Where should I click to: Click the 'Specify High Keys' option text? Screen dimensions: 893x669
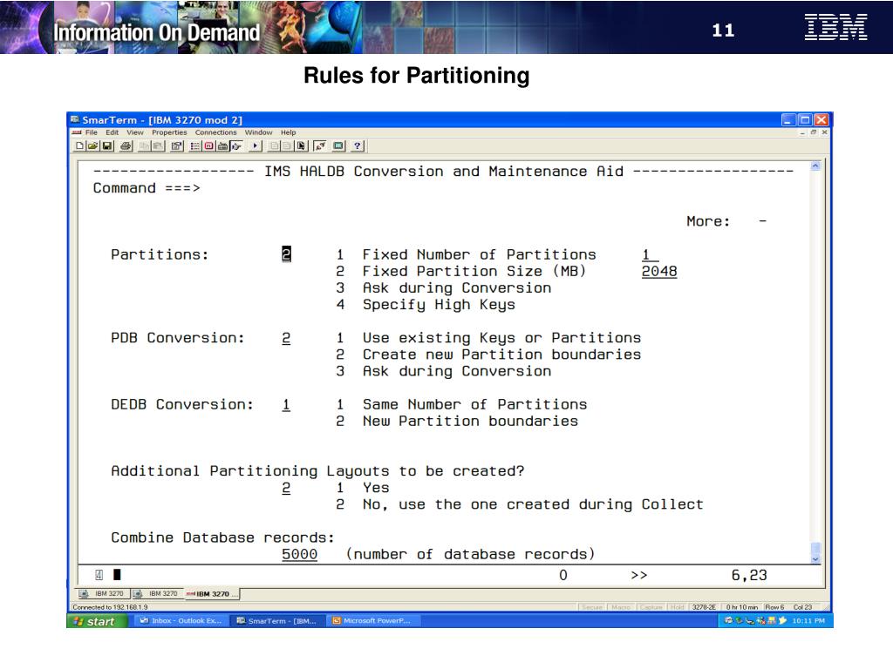tap(439, 305)
